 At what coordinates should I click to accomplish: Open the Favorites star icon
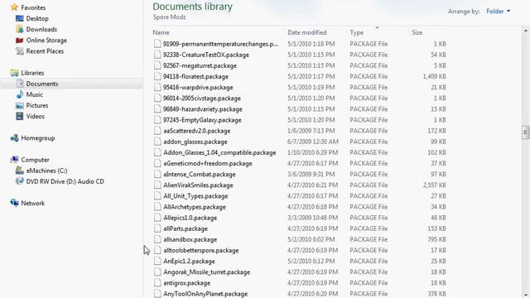[14, 7]
